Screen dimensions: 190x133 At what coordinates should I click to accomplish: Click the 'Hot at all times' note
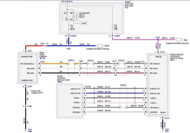point(67,1)
